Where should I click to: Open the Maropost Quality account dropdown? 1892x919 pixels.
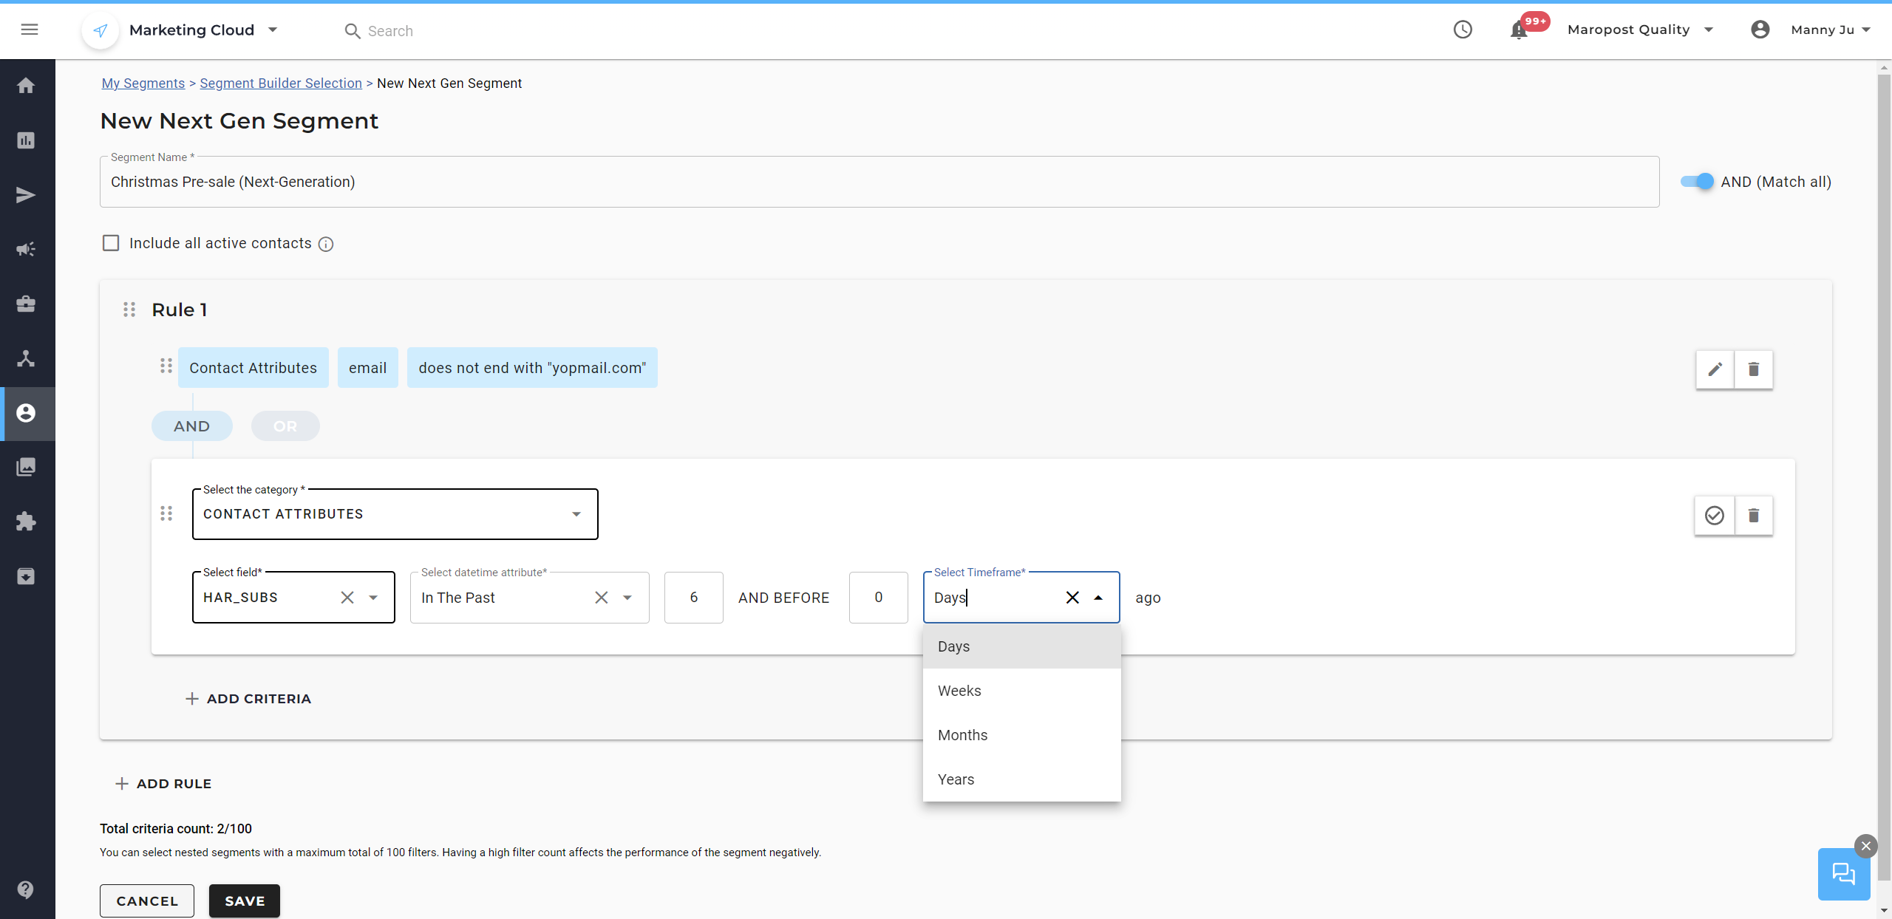(1639, 30)
